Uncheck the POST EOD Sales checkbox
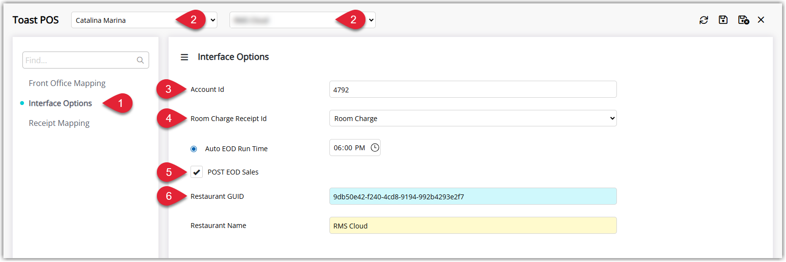The width and height of the screenshot is (786, 262). [196, 172]
